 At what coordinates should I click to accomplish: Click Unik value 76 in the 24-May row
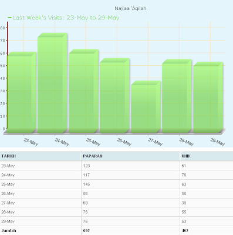tap(184, 175)
